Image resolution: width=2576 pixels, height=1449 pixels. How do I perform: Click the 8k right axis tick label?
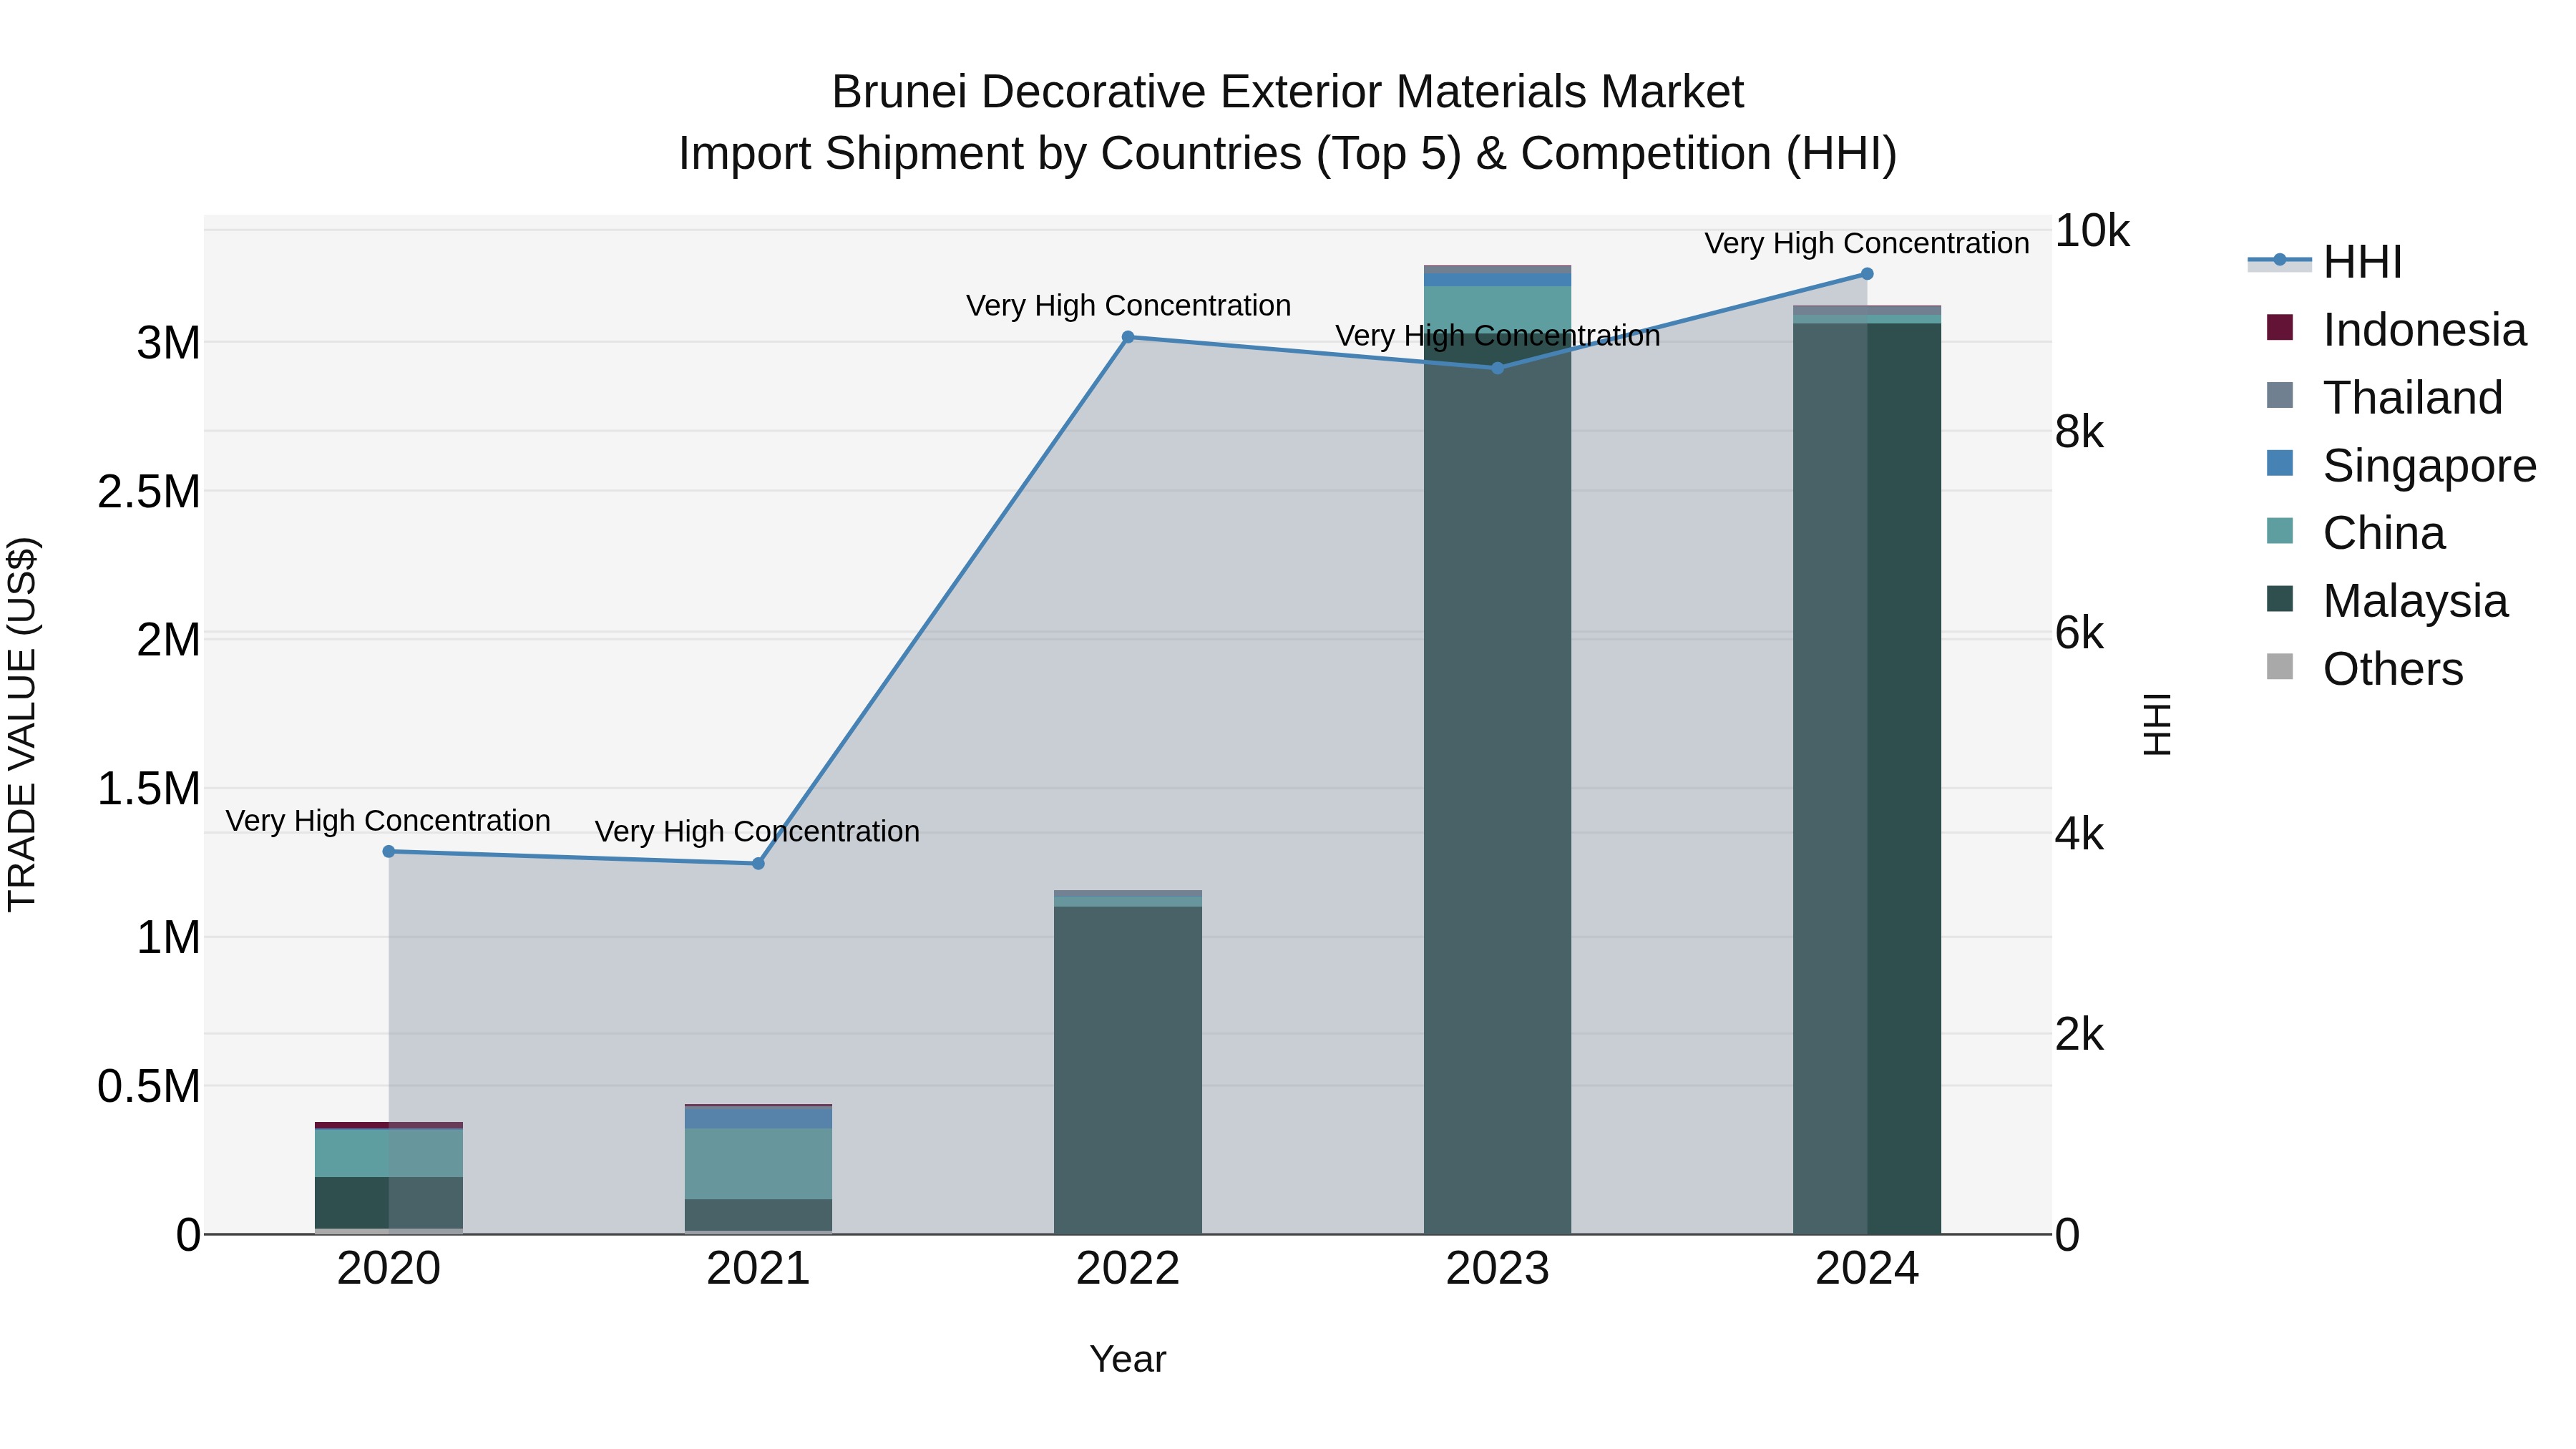pos(2080,432)
